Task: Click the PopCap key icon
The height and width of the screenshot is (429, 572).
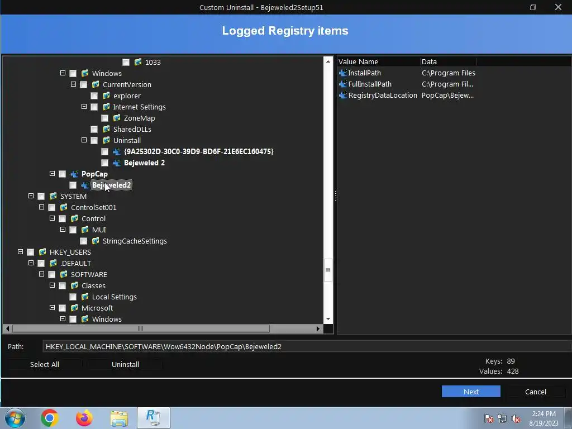Action: [x=74, y=174]
